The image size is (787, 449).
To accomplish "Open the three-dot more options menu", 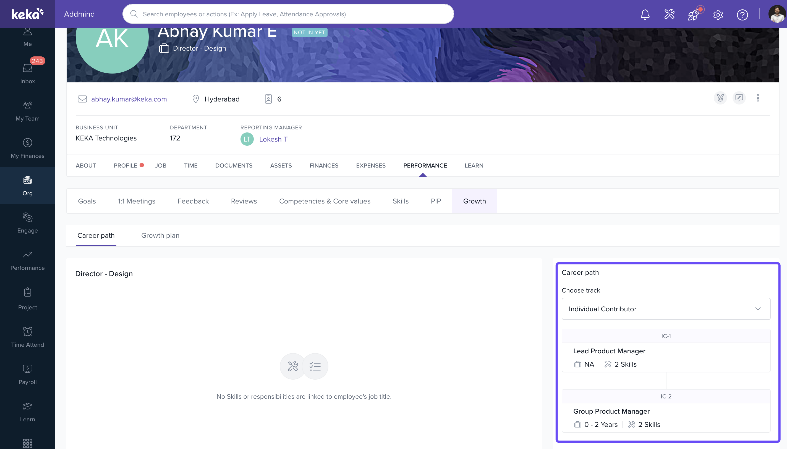I will coord(758,98).
